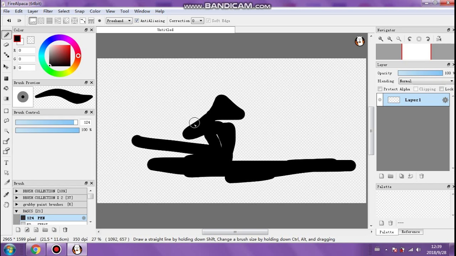This screenshot has height=256, width=456.
Task: Open the File menu
Action: pyautogui.click(x=6, y=11)
